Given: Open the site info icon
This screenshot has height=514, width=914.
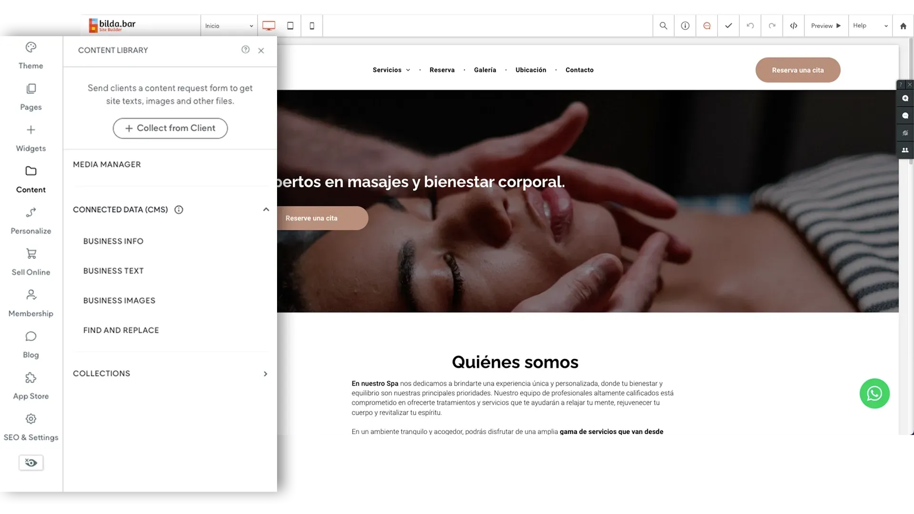Looking at the screenshot, I should click(685, 26).
